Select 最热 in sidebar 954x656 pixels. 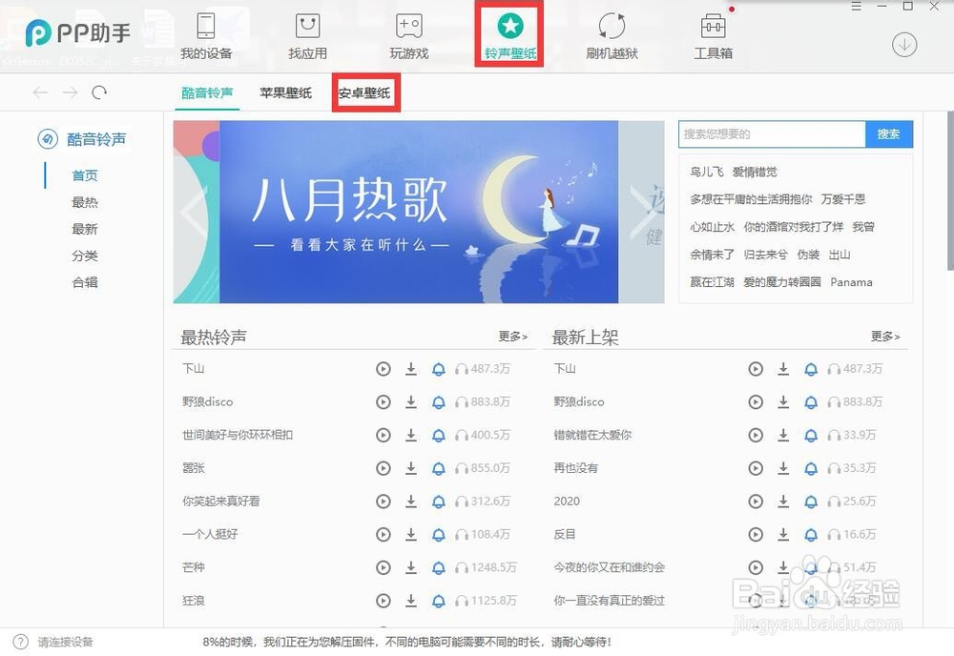[x=85, y=202]
